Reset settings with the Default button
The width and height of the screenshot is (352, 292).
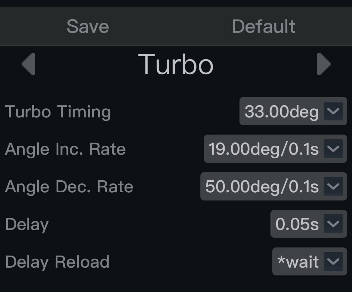(264, 26)
